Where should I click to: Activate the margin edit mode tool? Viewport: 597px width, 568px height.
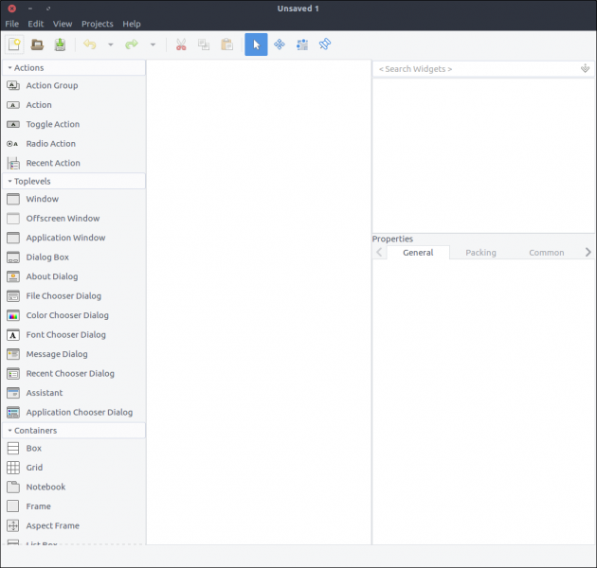tap(302, 44)
